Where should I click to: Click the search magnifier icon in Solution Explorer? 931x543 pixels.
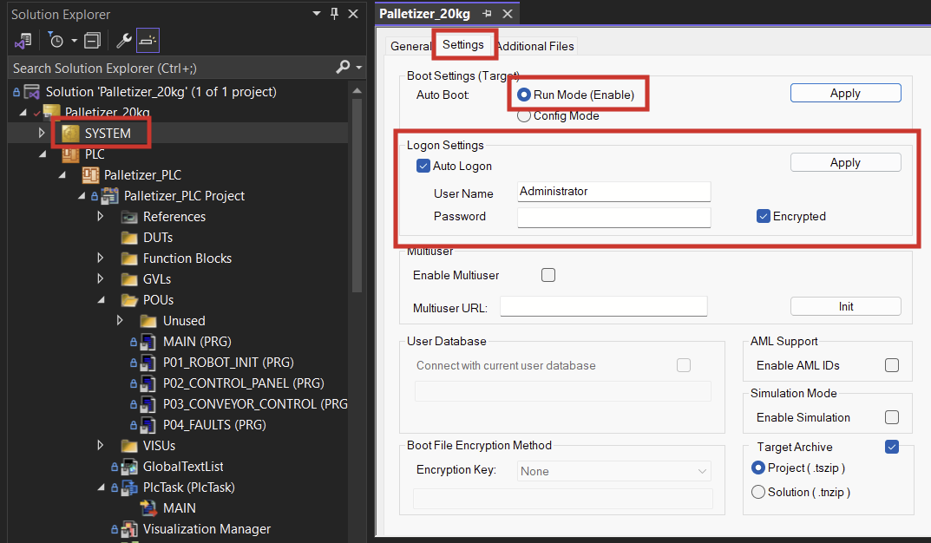point(343,68)
